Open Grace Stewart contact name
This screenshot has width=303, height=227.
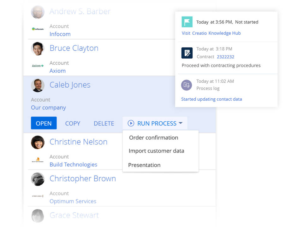pos(74,215)
